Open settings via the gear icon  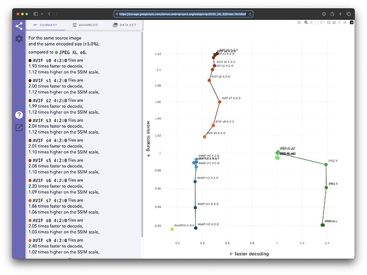19,38
